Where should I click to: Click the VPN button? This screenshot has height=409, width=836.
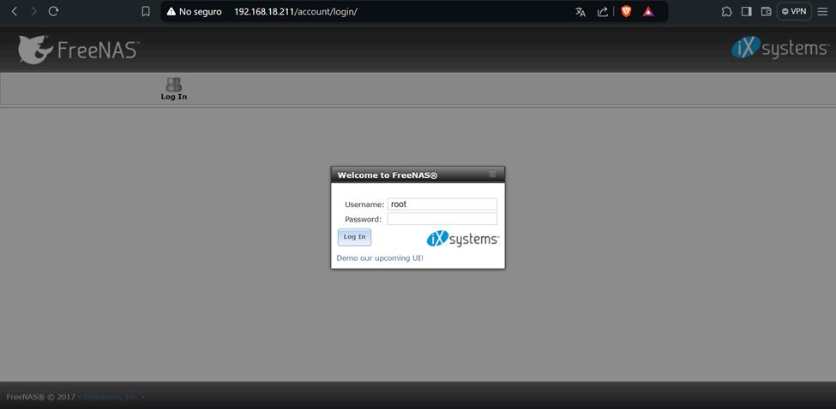click(x=794, y=11)
